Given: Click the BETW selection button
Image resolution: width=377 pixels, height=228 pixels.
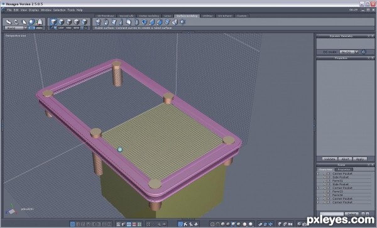Looking at the screenshot, I should (76, 28).
